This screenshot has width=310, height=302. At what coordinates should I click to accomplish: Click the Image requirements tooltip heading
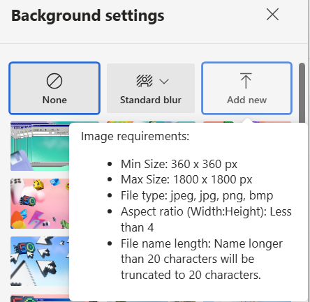(135, 136)
